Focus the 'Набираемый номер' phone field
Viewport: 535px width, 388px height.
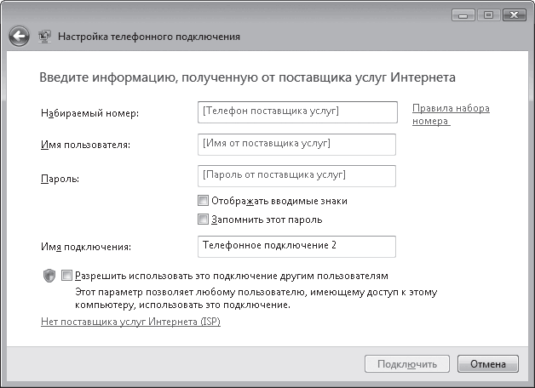pyautogui.click(x=296, y=112)
